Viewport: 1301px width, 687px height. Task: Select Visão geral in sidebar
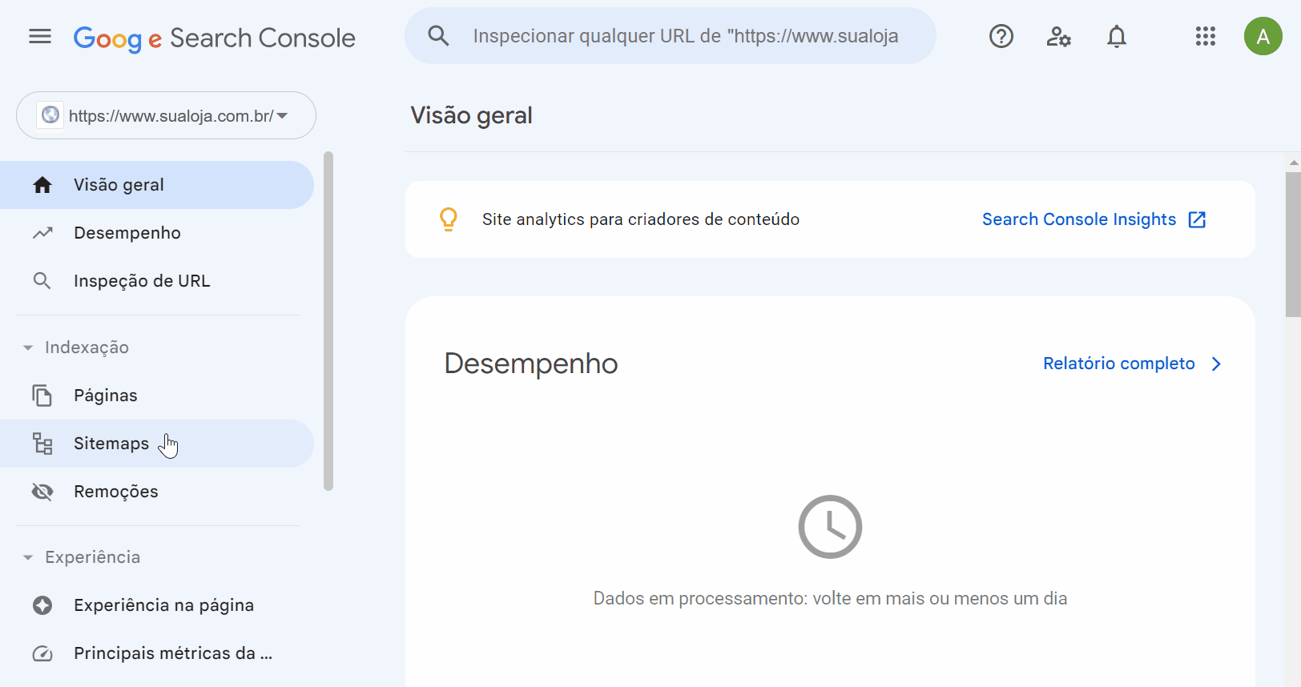pyautogui.click(x=157, y=185)
